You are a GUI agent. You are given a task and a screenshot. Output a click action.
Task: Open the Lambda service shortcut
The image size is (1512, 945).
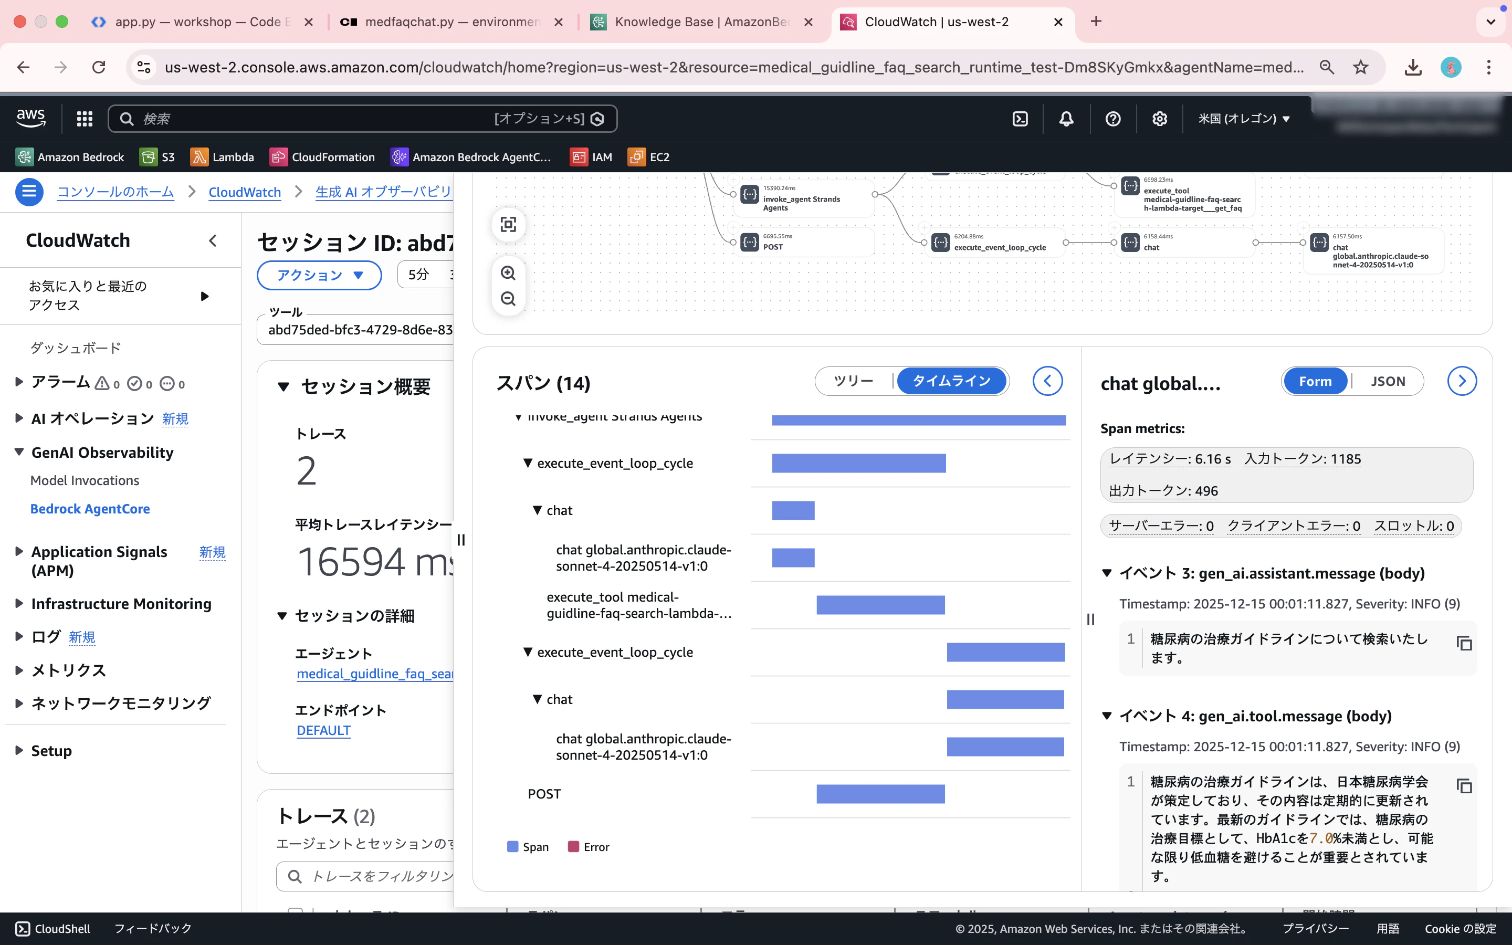pos(223,157)
